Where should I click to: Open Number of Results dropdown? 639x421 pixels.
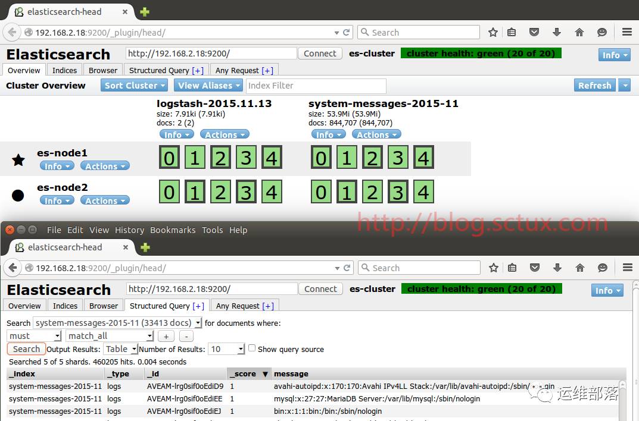point(226,349)
